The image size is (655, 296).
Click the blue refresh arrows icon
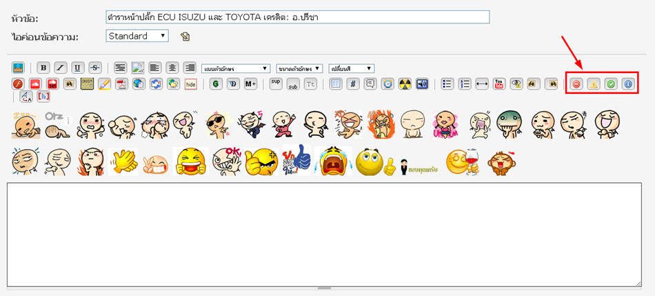point(156,84)
